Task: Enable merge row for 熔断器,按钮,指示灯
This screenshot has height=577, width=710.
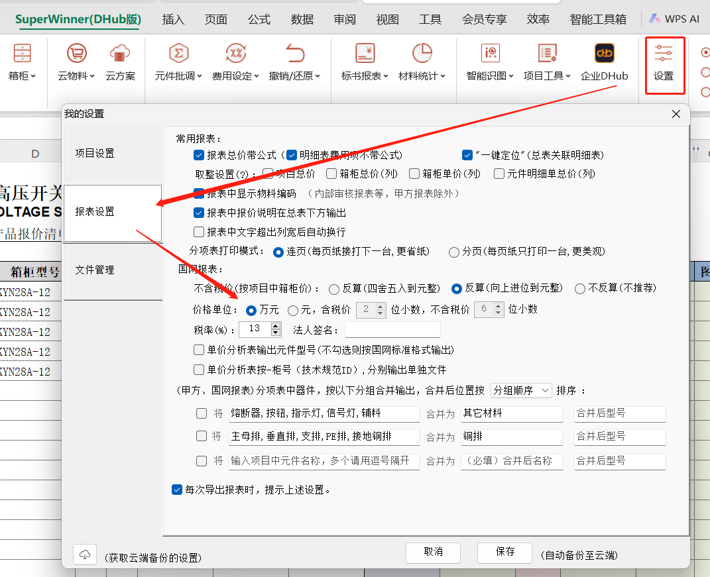Action: coord(202,413)
